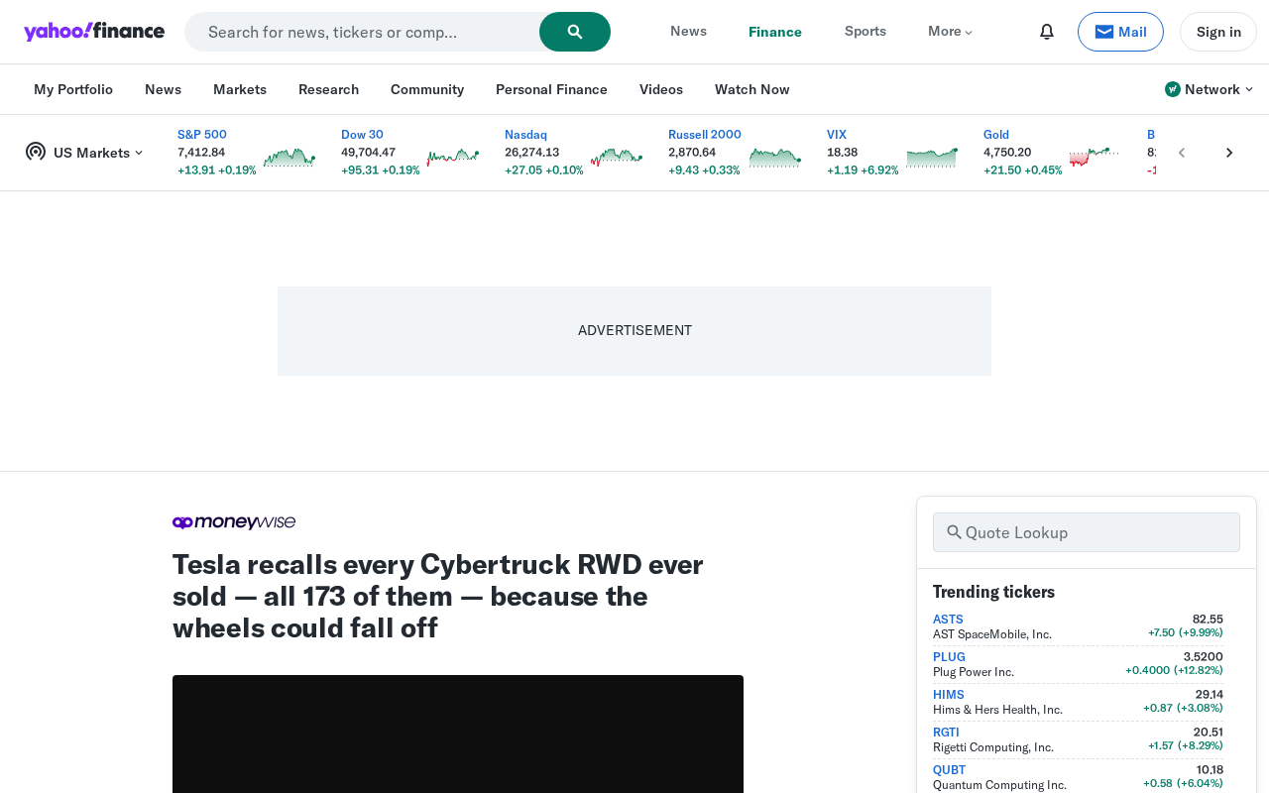The image size is (1269, 793).
Task: Open the Russell 2000 quote
Action: pyautogui.click(x=705, y=134)
